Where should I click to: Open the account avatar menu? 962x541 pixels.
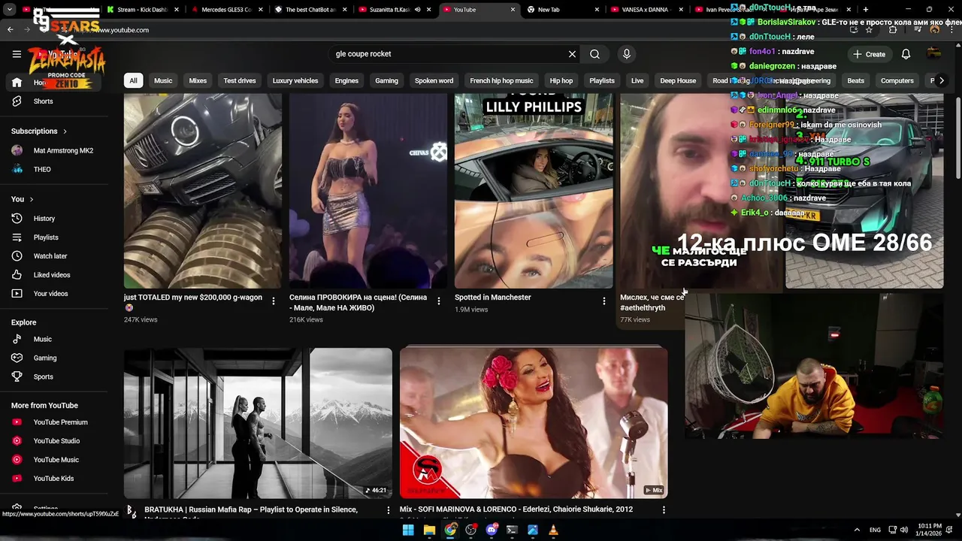click(934, 54)
